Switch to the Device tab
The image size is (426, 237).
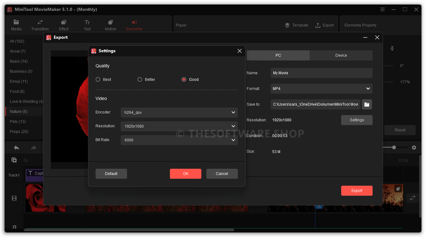(341, 55)
